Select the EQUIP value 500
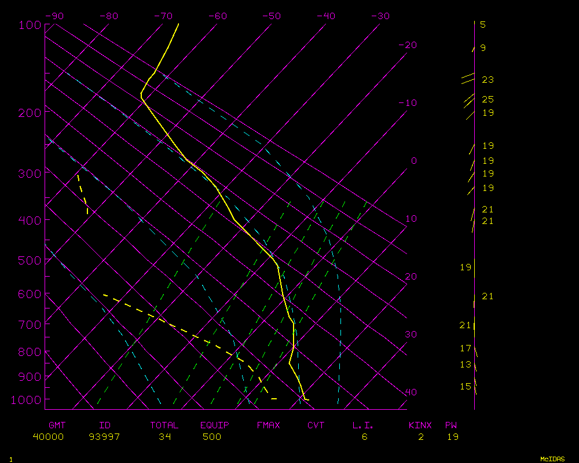 [212, 437]
